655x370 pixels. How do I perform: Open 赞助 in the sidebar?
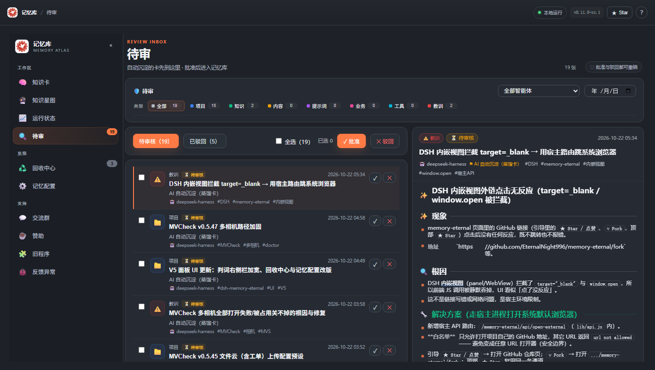click(x=66, y=236)
